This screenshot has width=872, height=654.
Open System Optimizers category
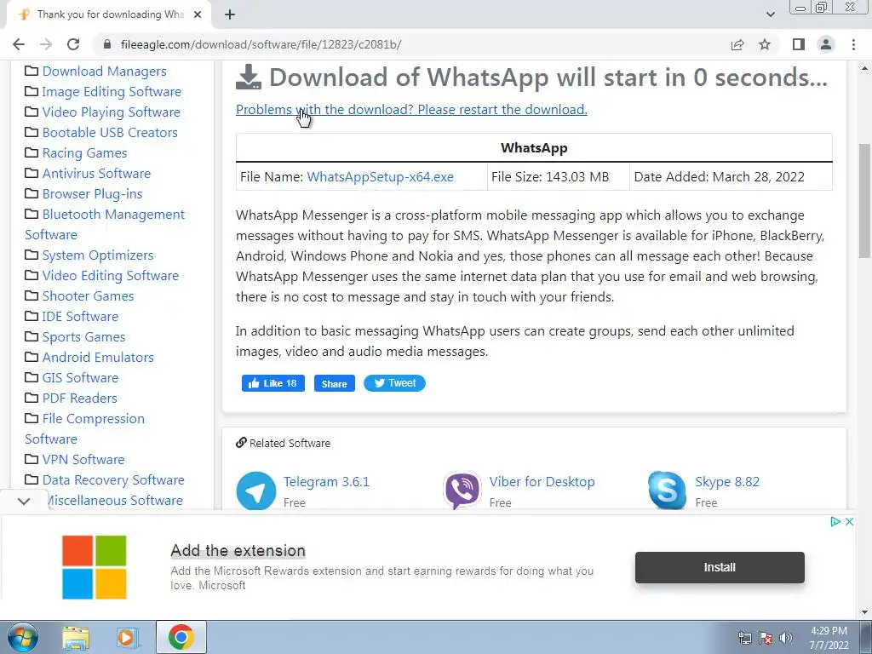98,255
